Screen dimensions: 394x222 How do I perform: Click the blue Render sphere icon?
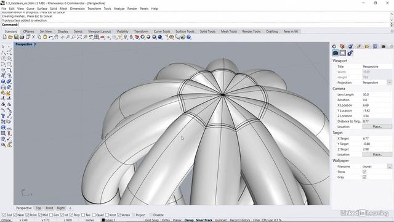(160, 37)
